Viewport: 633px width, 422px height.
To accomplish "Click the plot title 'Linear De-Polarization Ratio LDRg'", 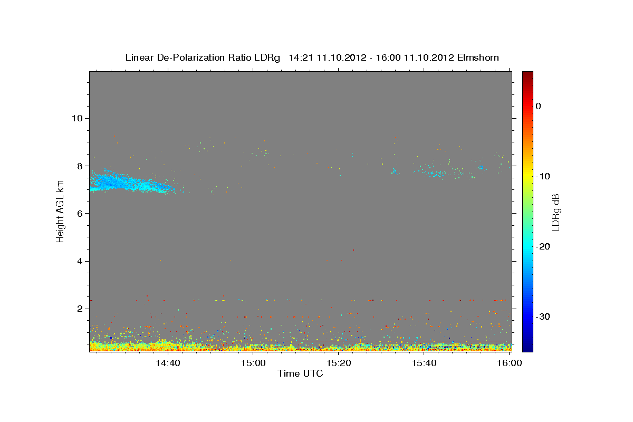I will click(x=203, y=57).
